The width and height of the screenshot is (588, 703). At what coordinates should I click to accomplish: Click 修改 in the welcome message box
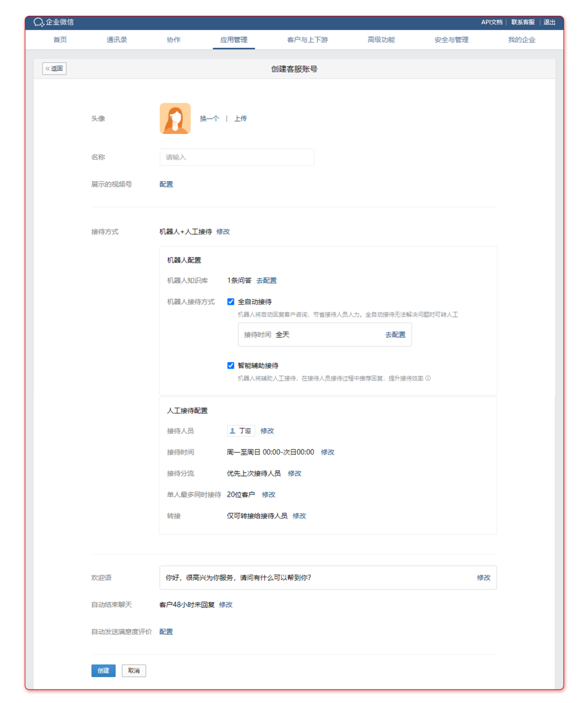pyautogui.click(x=483, y=578)
